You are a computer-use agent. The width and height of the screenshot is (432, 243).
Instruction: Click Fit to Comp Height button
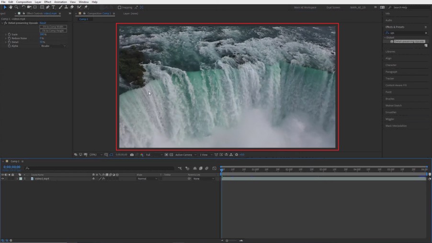point(53,31)
